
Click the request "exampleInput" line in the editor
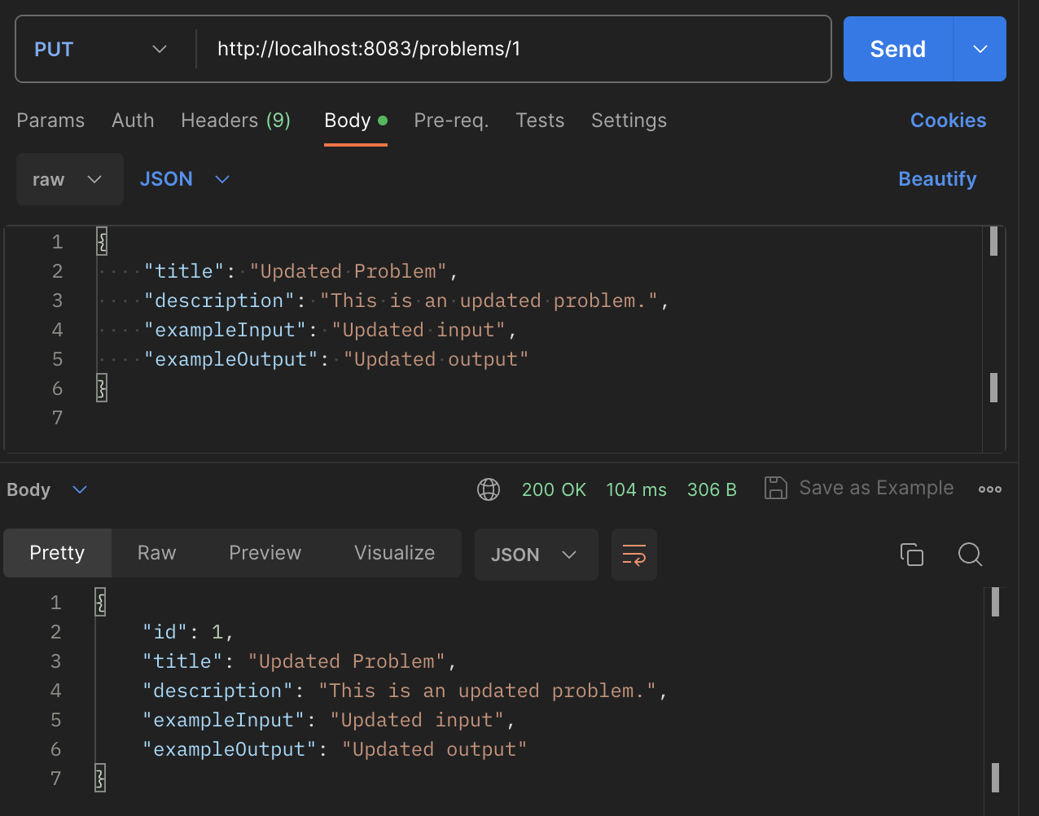[x=331, y=330]
